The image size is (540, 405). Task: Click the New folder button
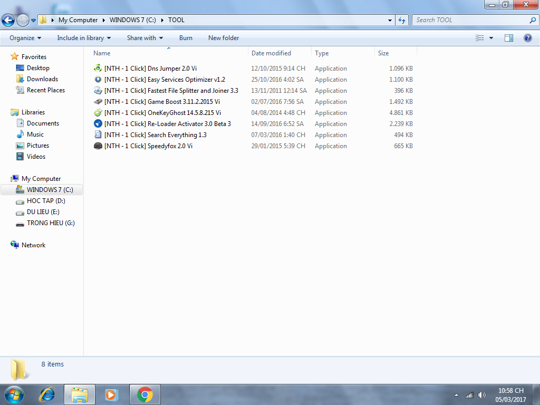click(224, 38)
